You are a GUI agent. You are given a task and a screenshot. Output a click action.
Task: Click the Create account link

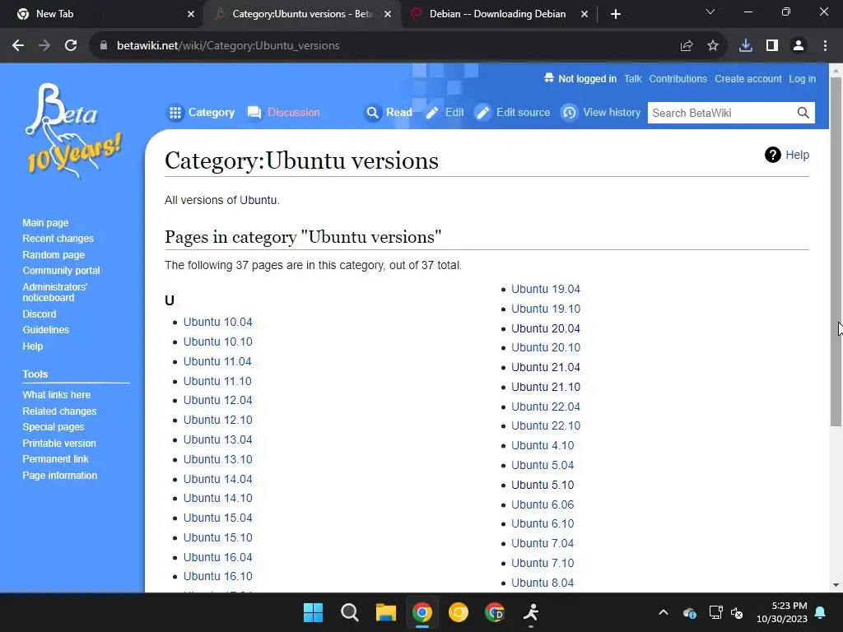tap(748, 78)
